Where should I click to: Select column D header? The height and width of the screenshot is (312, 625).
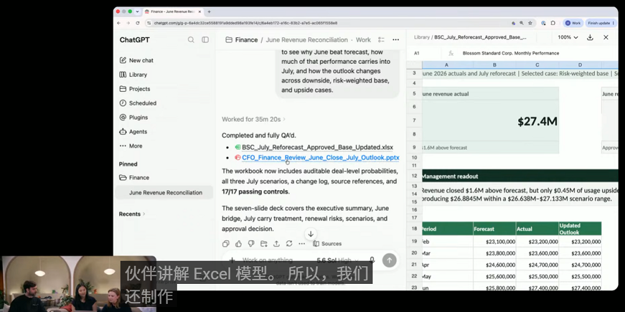[580, 65]
